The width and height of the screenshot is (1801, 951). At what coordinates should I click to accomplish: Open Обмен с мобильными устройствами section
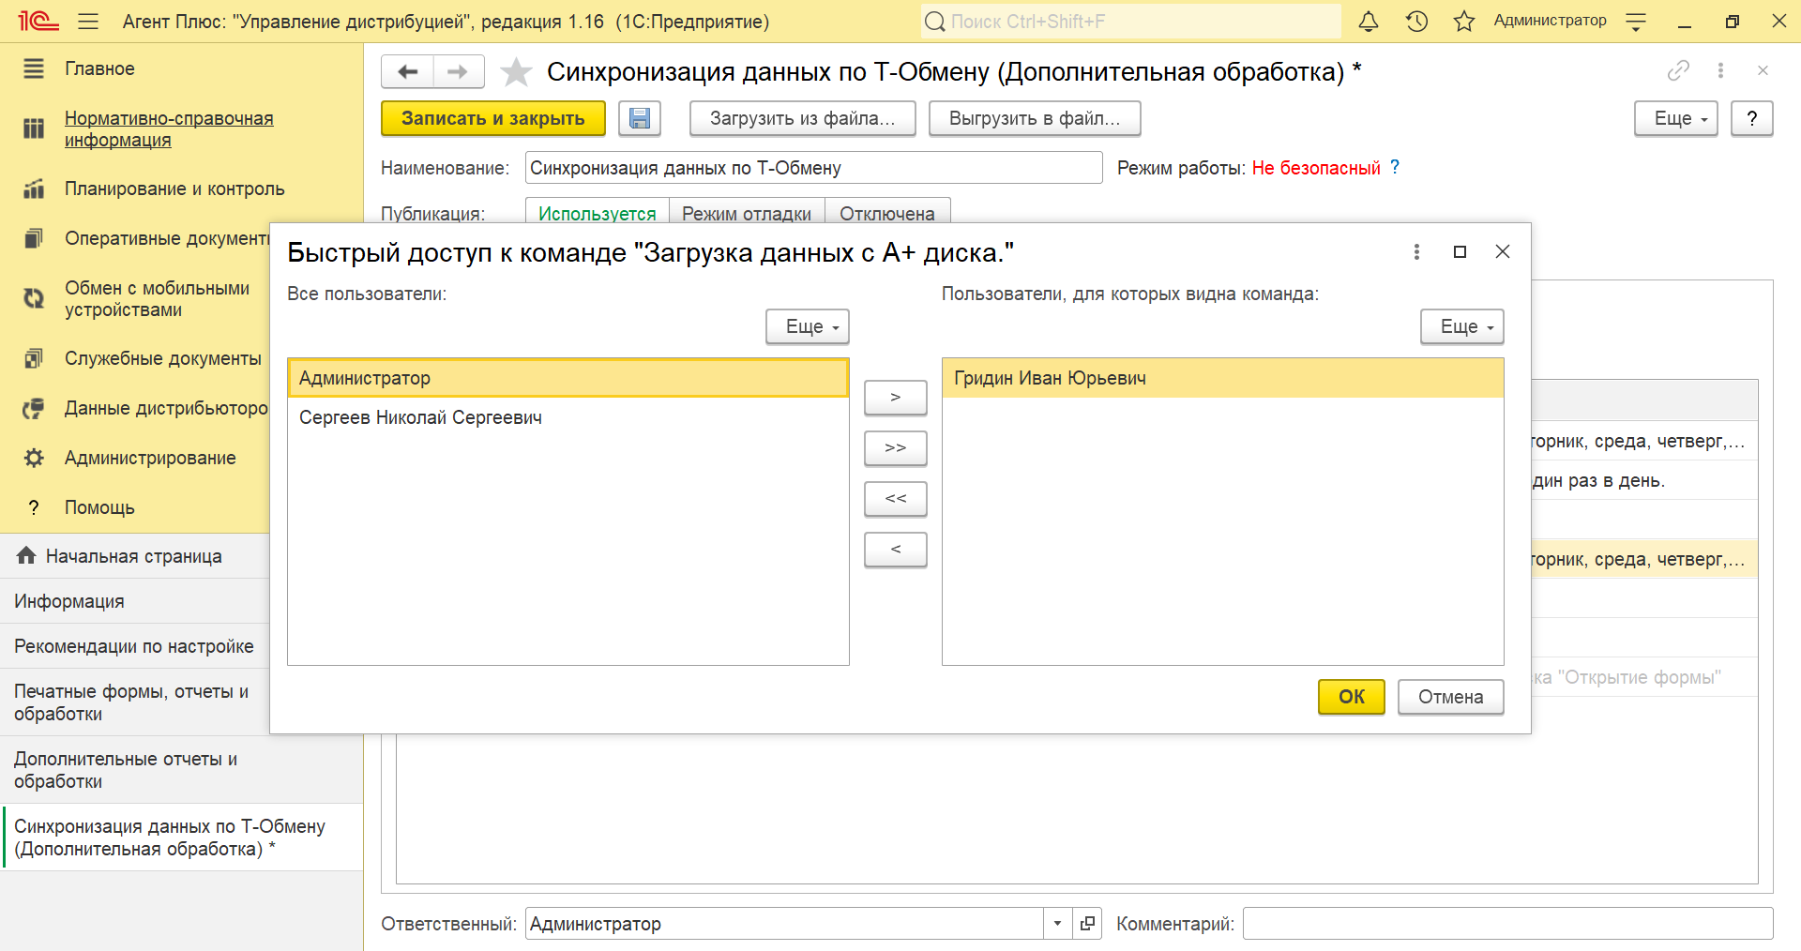pyautogui.click(x=157, y=298)
